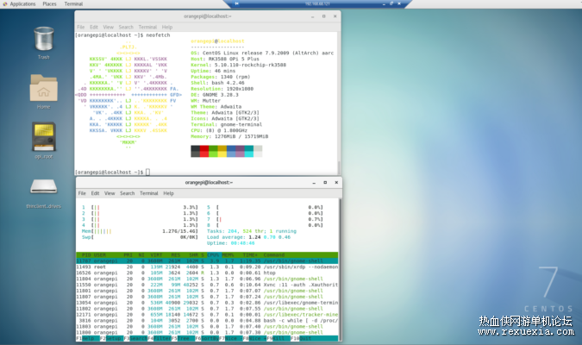Sort htop by TIME+ column header
Screen dimensions: 582x345
(x=250, y=255)
